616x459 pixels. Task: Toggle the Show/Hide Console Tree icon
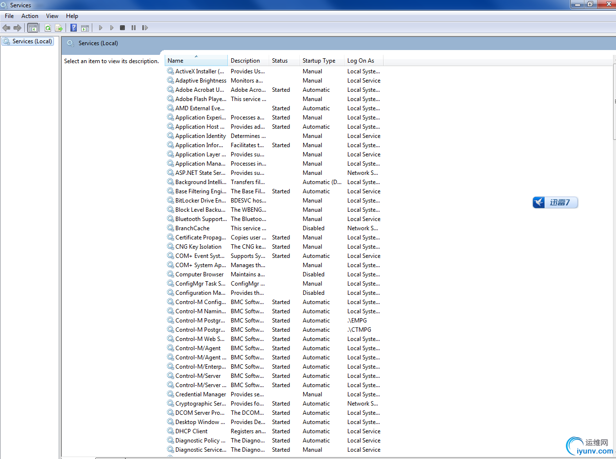[x=33, y=28]
